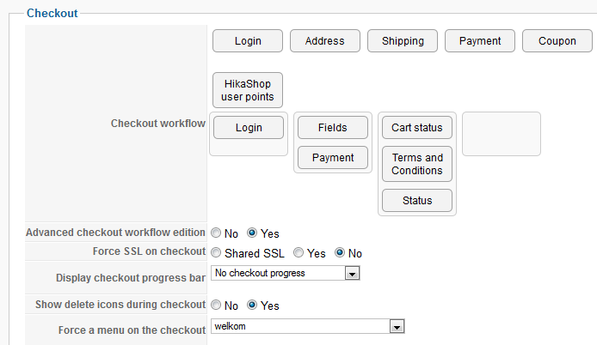Select the Cart status block
The image size is (597, 345).
[416, 128]
